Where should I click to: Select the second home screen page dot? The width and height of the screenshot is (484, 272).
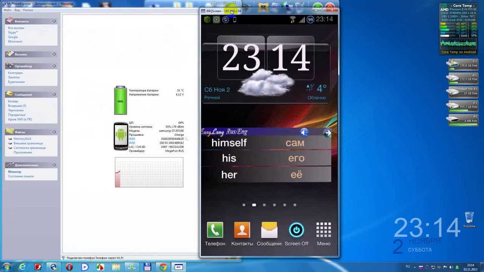pos(254,205)
